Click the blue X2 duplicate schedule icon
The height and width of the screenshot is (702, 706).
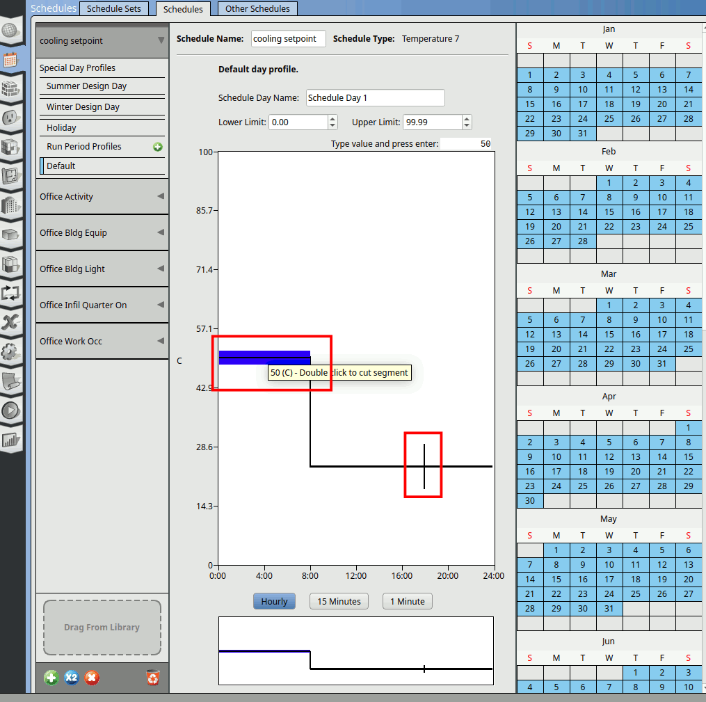(x=71, y=678)
